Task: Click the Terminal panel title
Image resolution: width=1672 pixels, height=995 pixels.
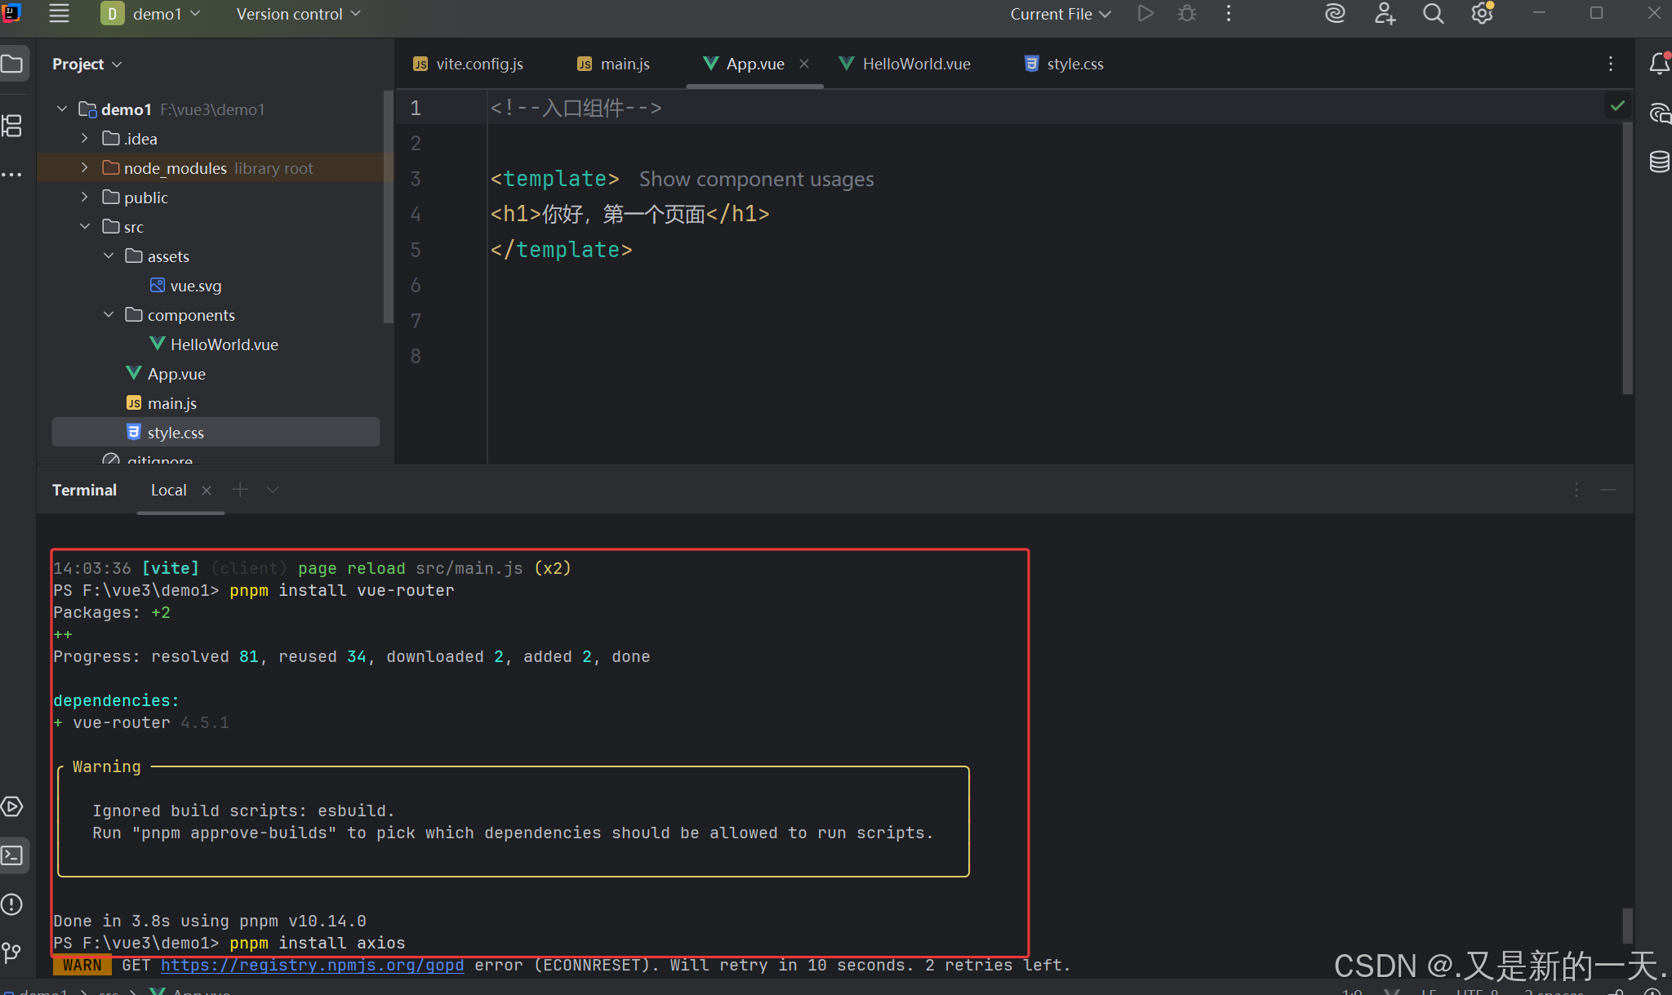Action: click(x=84, y=490)
